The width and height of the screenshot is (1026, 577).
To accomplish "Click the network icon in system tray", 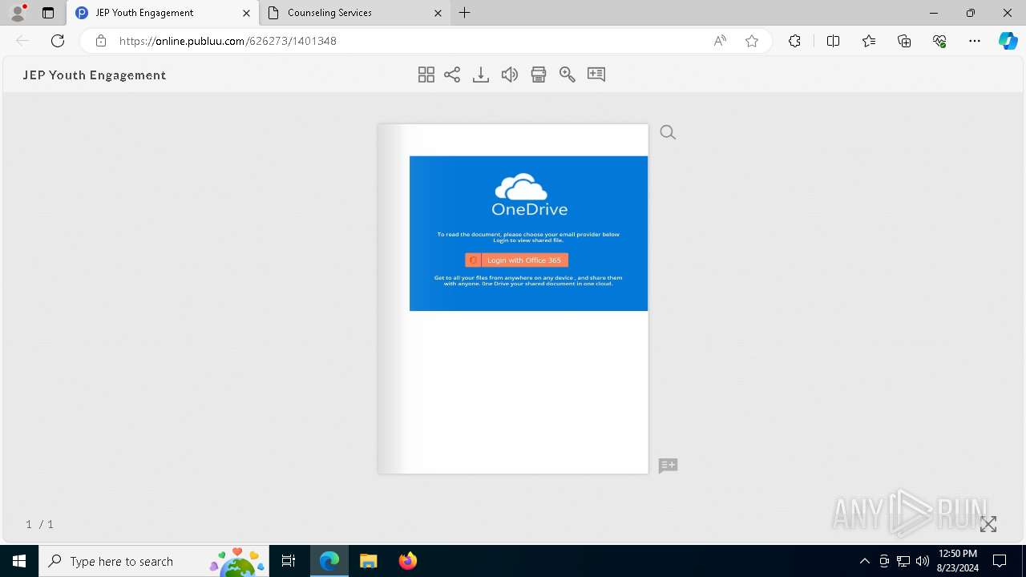I will [x=903, y=561].
